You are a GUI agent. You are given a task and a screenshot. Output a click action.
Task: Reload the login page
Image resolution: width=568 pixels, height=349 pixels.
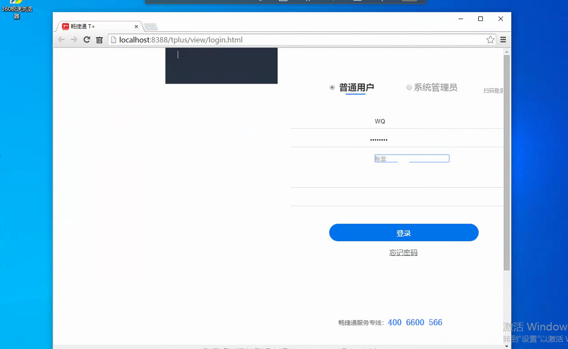coord(87,40)
